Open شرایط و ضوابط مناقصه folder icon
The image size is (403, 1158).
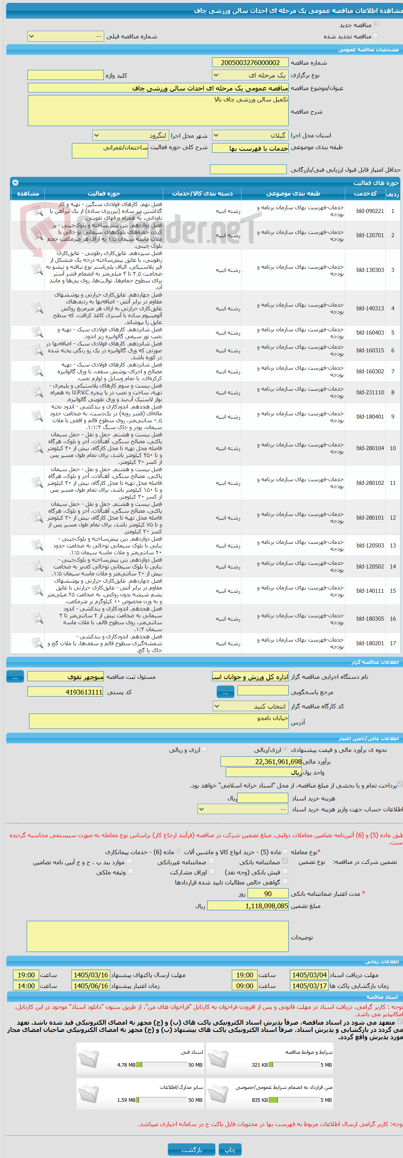click(218, 1058)
